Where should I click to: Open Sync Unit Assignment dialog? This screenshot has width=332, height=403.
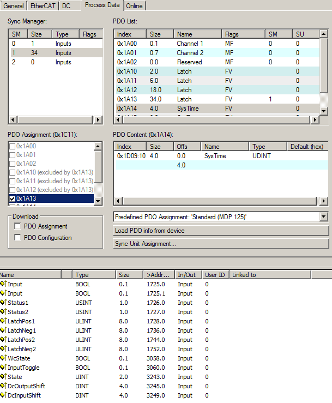(221, 244)
